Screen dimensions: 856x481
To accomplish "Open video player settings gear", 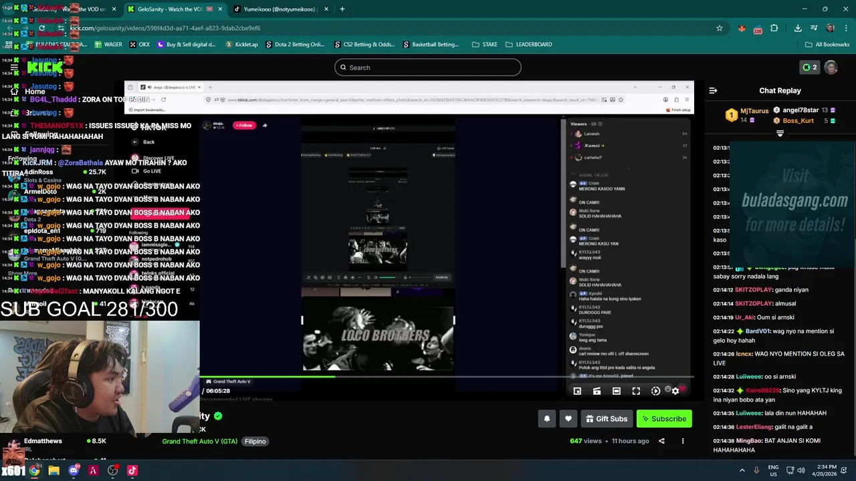I will (x=675, y=391).
